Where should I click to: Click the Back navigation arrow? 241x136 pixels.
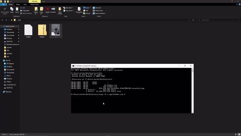[x=2, y=20]
